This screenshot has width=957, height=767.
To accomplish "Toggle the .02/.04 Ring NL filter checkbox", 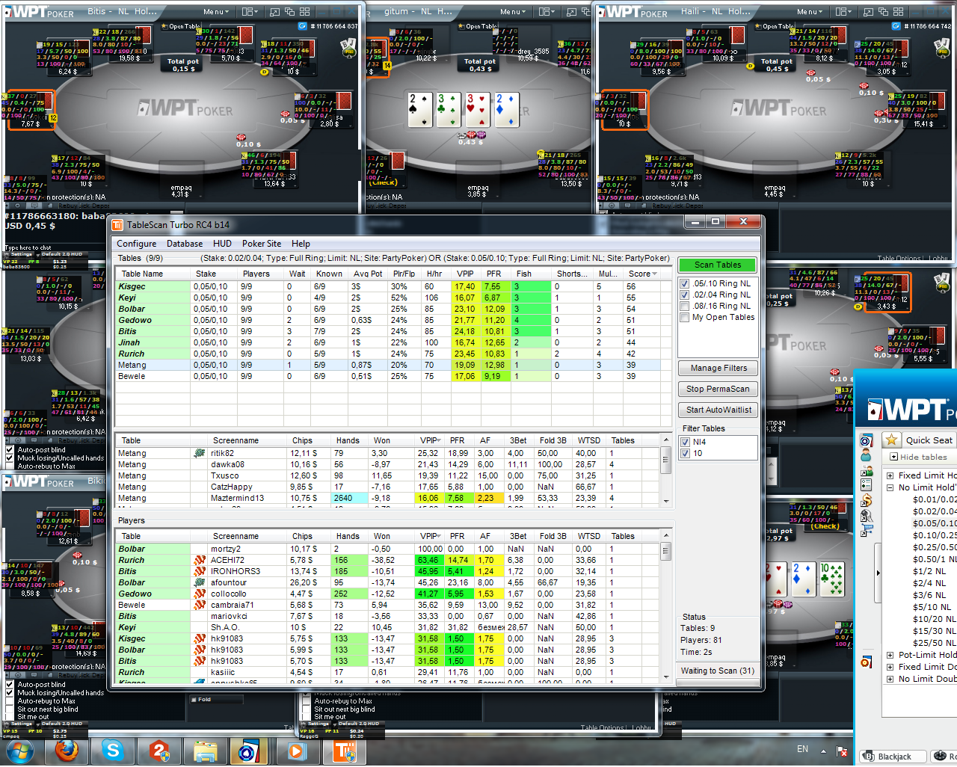I will click(684, 295).
